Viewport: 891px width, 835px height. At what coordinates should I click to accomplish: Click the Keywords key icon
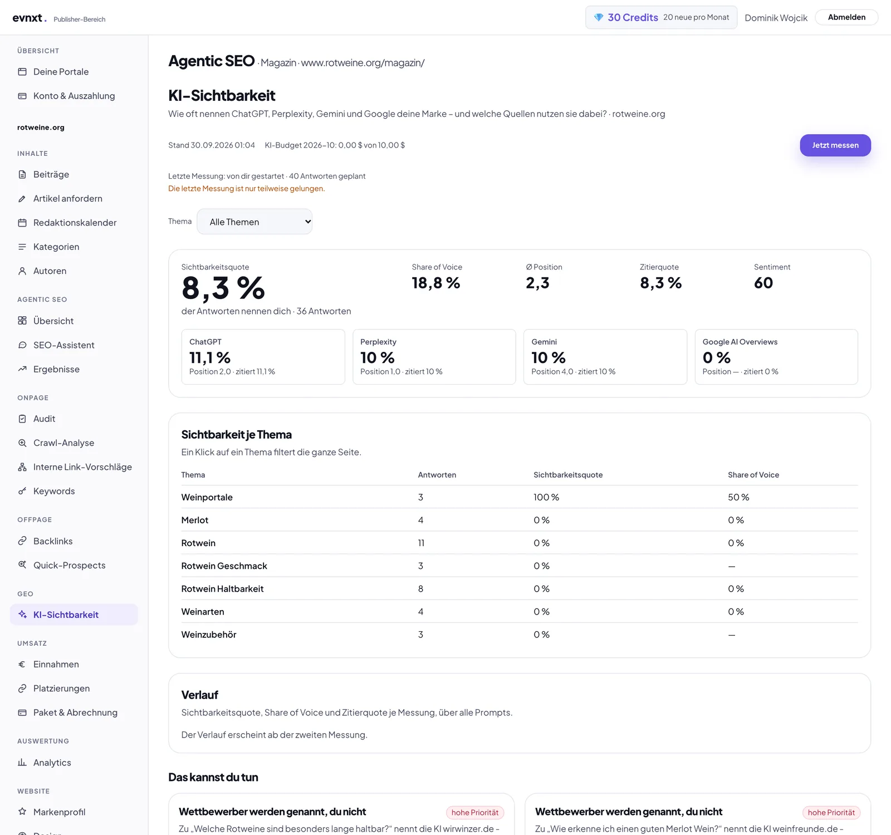click(x=22, y=491)
